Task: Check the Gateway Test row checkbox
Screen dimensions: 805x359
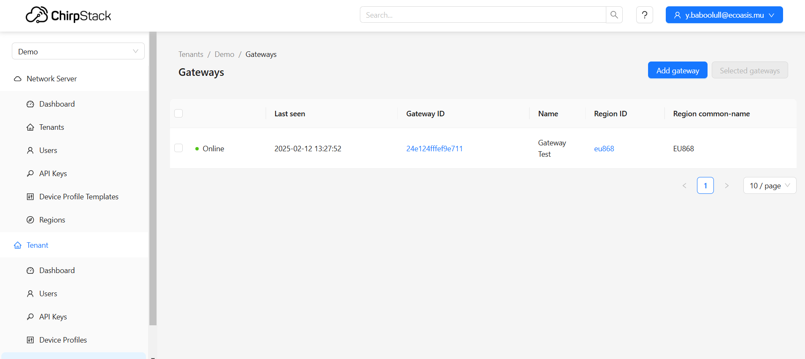Action: pos(178,148)
